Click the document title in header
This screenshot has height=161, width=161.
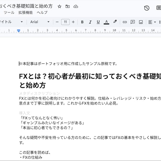(26, 6)
